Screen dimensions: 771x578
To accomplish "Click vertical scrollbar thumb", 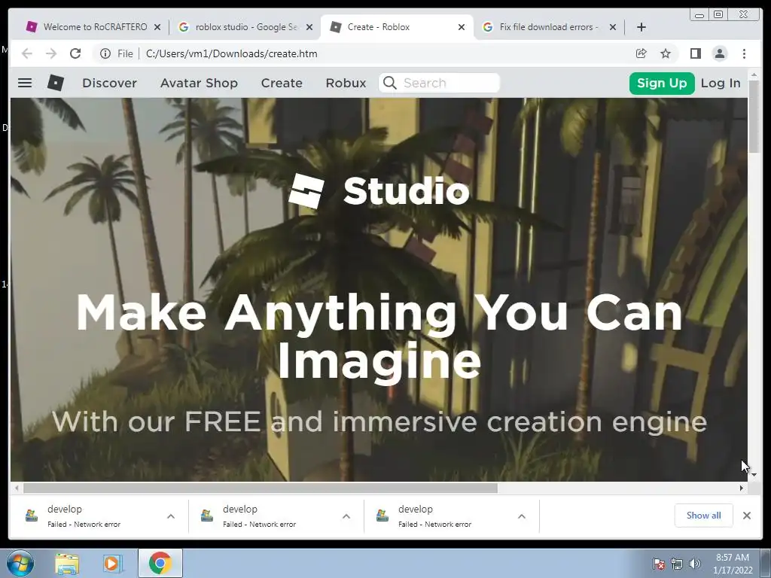I will tap(753, 117).
